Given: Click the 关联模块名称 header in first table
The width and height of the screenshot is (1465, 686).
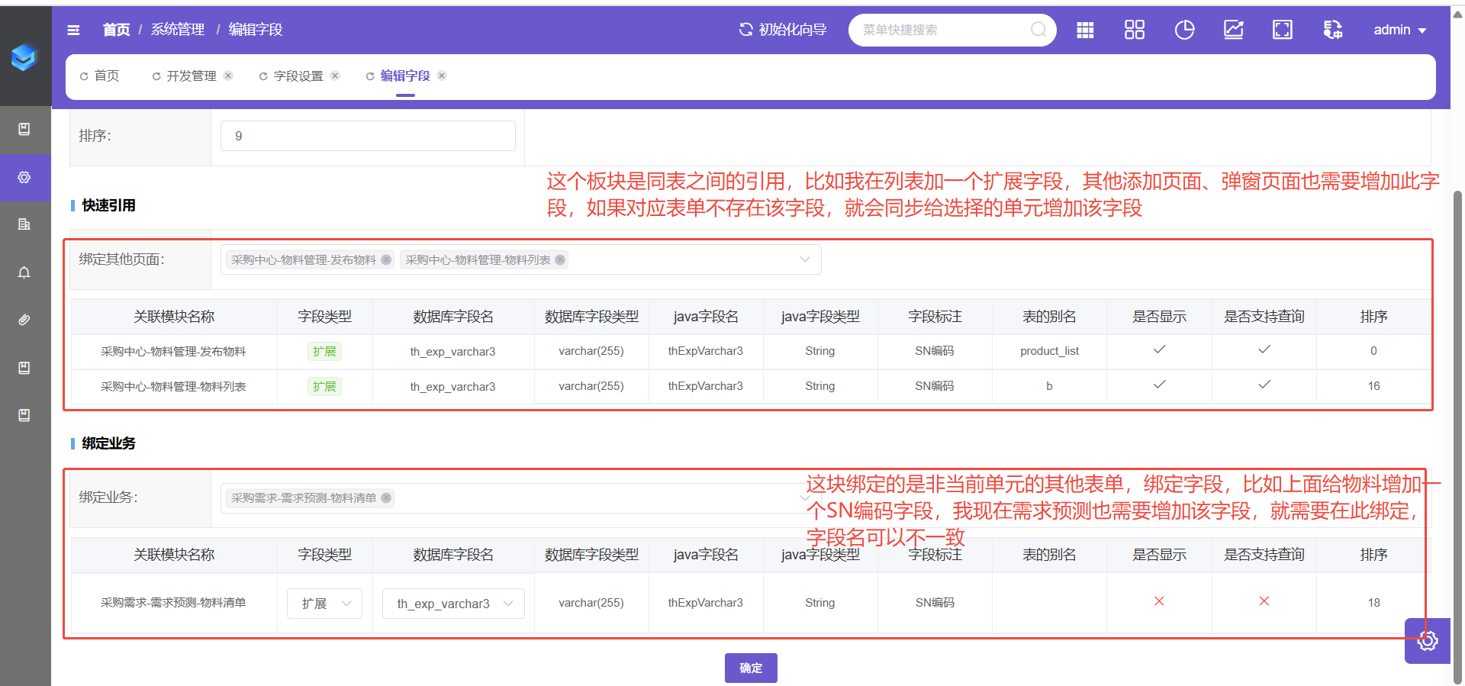Looking at the screenshot, I should (174, 317).
